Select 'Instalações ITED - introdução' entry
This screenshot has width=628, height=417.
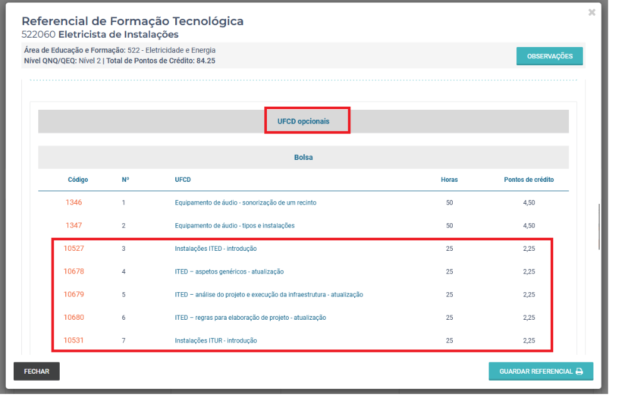point(215,248)
